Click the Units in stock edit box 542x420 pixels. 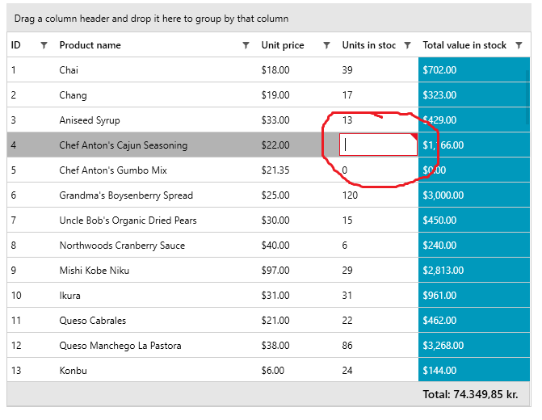pyautogui.click(x=376, y=145)
